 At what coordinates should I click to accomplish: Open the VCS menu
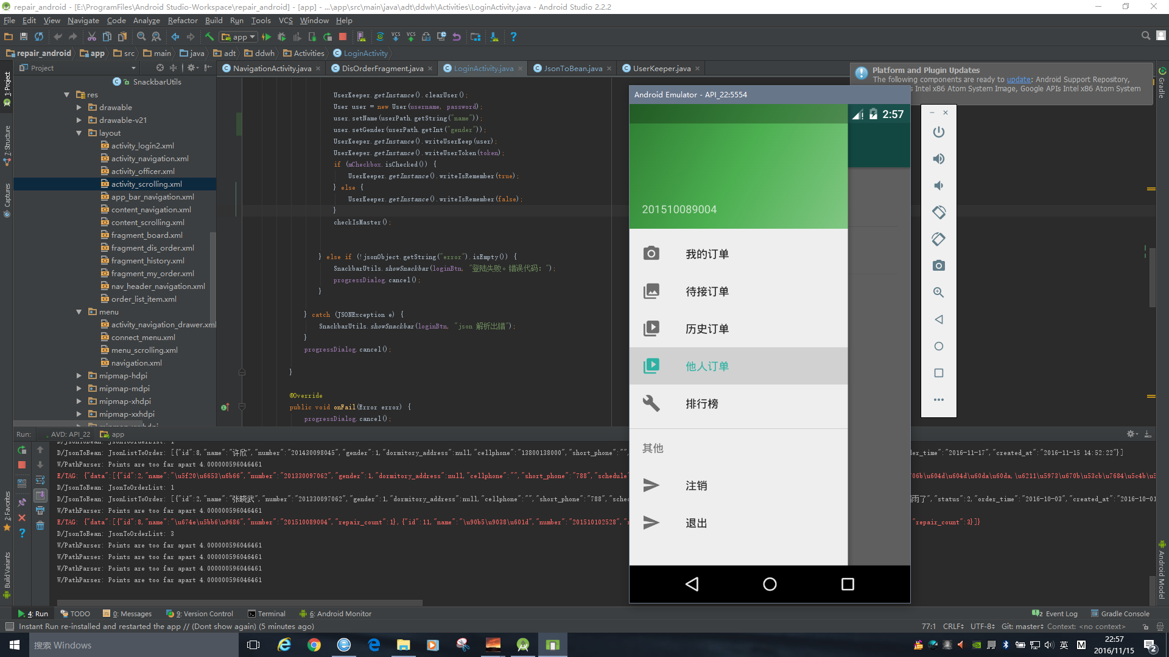[x=286, y=21]
